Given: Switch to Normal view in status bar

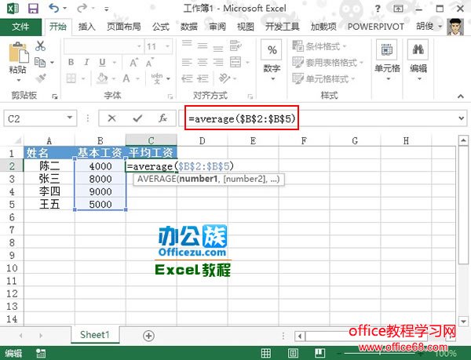Looking at the screenshot, I should tap(266, 353).
